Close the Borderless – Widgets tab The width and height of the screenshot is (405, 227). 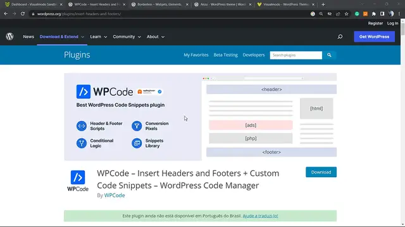[187, 4]
